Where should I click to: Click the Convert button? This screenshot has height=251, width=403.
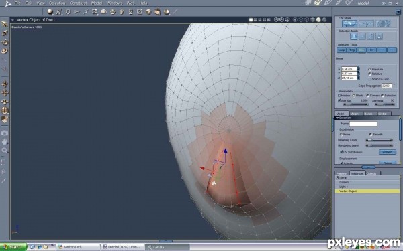(x=388, y=152)
